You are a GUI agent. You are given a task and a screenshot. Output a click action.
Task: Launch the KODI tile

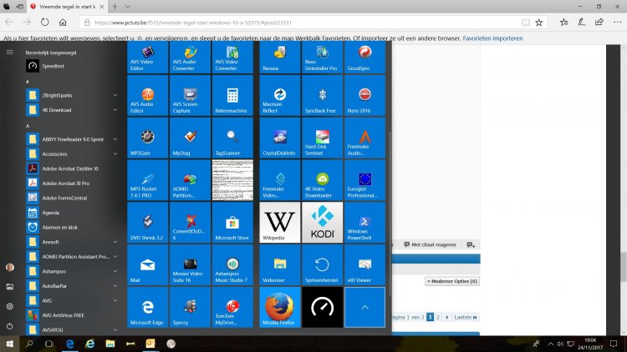coord(322,224)
